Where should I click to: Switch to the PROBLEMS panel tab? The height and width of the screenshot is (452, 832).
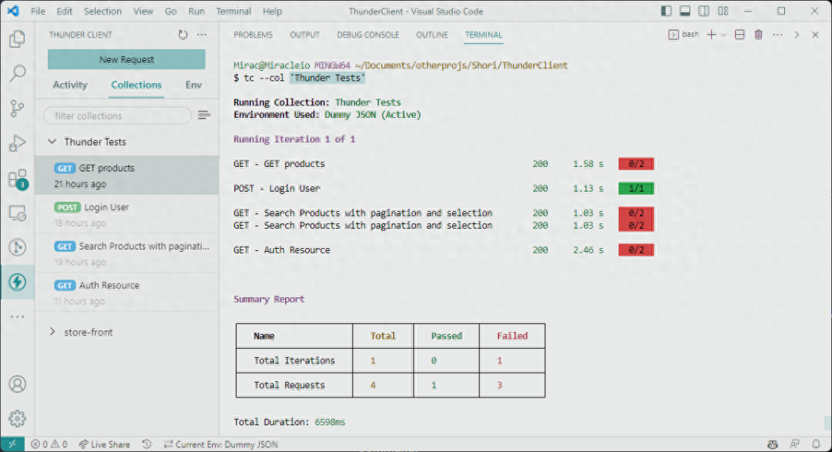click(253, 35)
